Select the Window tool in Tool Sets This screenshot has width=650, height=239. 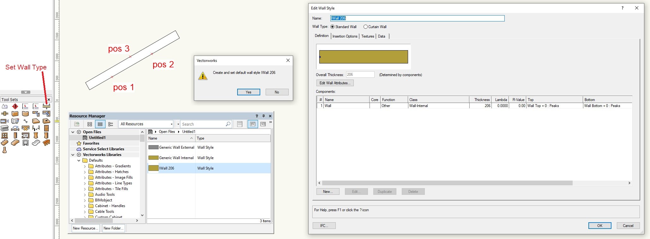pyautogui.click(x=4, y=135)
